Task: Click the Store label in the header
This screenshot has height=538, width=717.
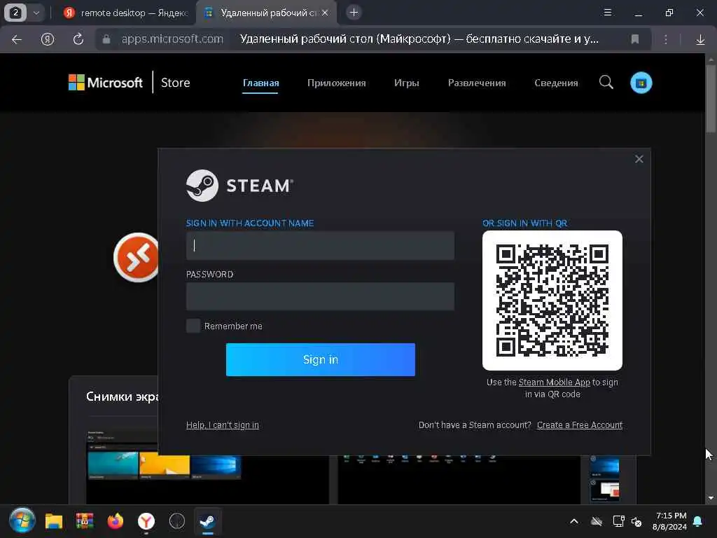Action: (175, 83)
